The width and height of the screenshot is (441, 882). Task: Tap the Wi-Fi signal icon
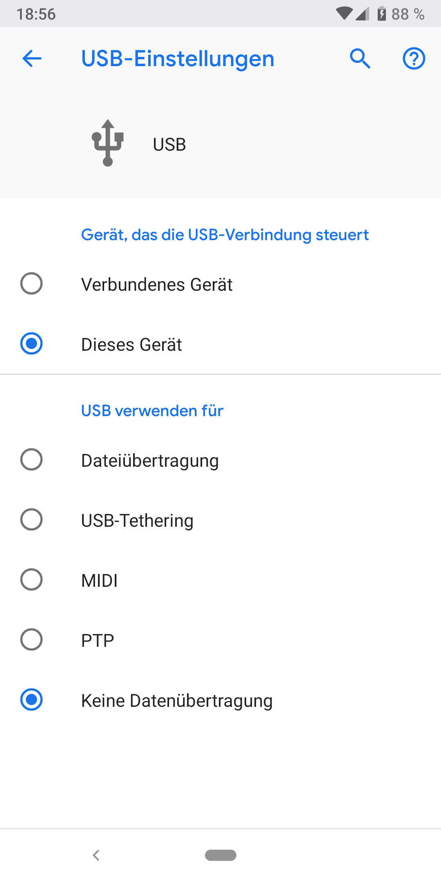tap(344, 13)
